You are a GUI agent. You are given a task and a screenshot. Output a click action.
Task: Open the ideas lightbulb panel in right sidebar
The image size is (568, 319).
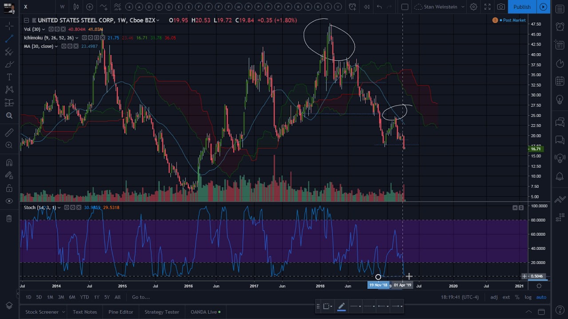(x=560, y=100)
